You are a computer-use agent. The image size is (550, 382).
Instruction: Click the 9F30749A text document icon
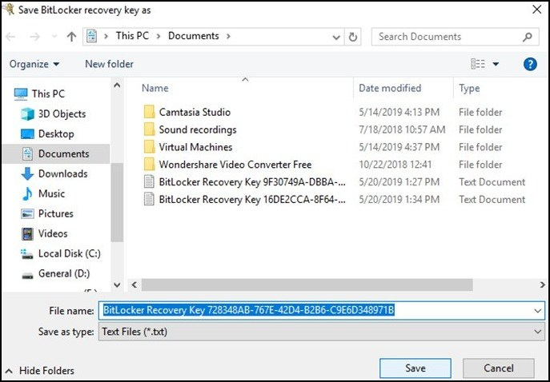coord(150,182)
